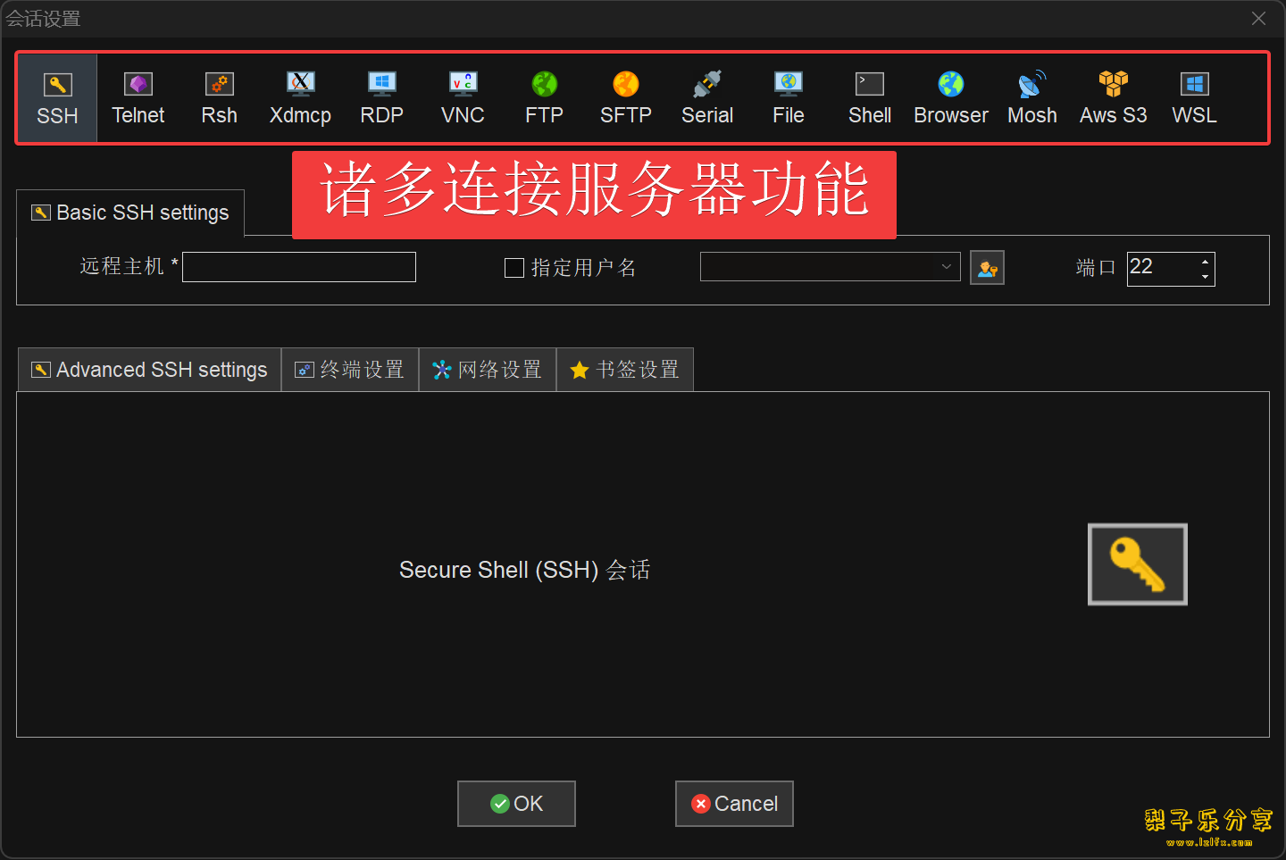Select the Xdmcp session icon
Viewport: 1286px width, 860px height.
coord(301,98)
